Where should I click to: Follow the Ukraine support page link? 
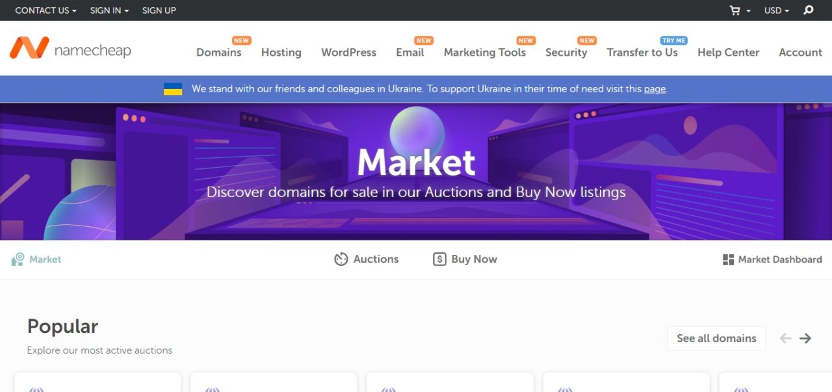pyautogui.click(x=655, y=89)
